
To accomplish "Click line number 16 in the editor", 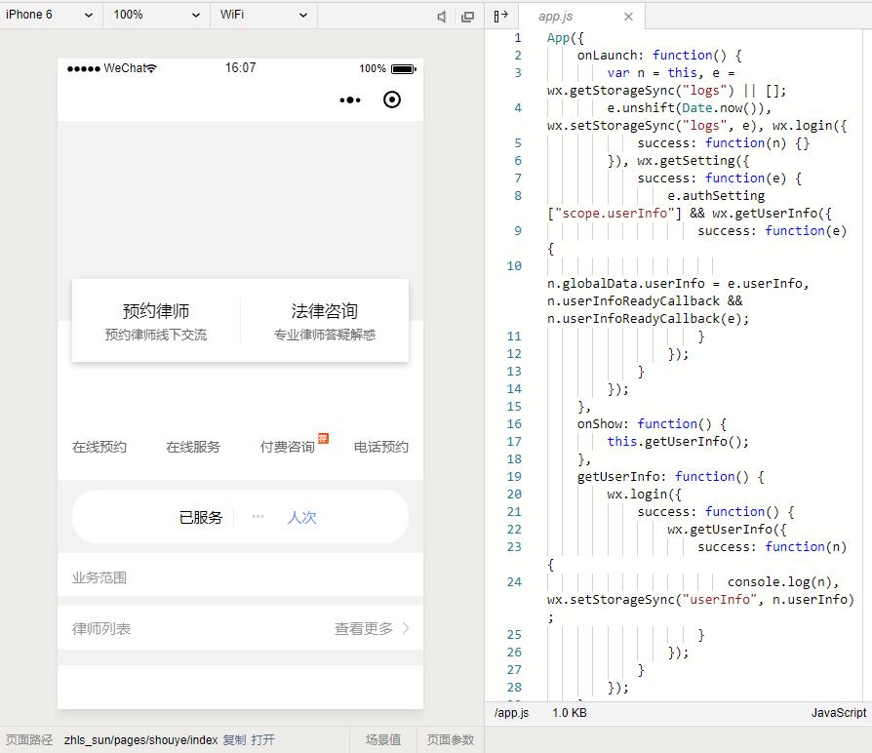I will (x=514, y=423).
